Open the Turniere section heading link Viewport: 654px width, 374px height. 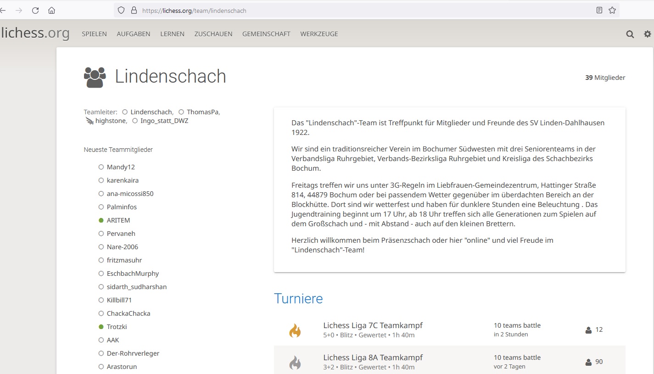[298, 299]
